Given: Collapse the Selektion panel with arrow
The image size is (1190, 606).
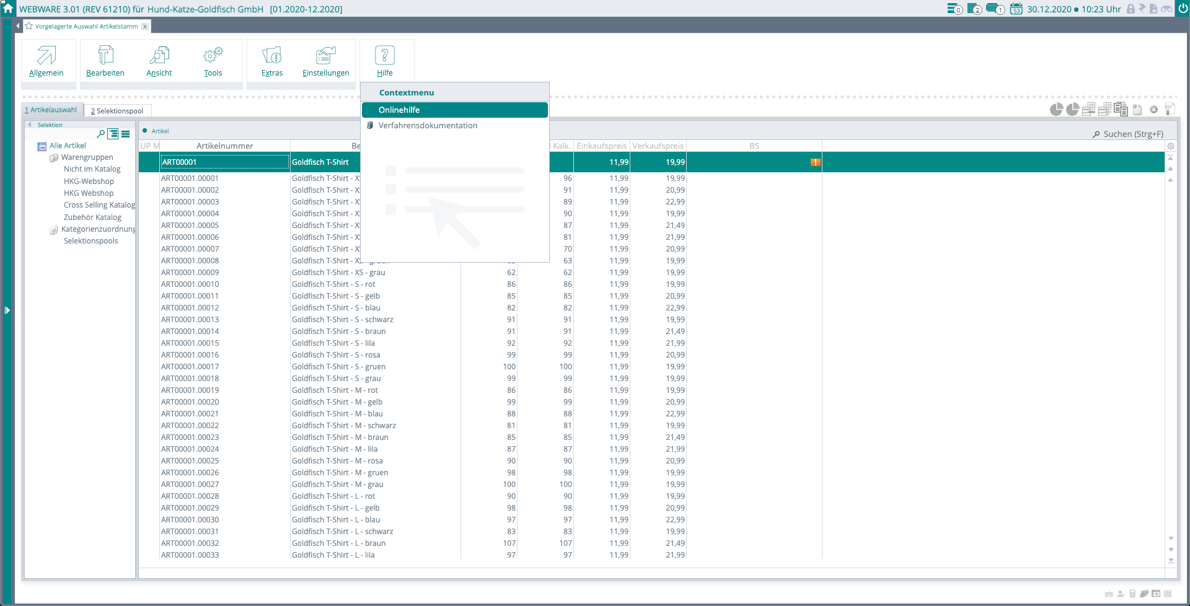Looking at the screenshot, I should coord(29,125).
